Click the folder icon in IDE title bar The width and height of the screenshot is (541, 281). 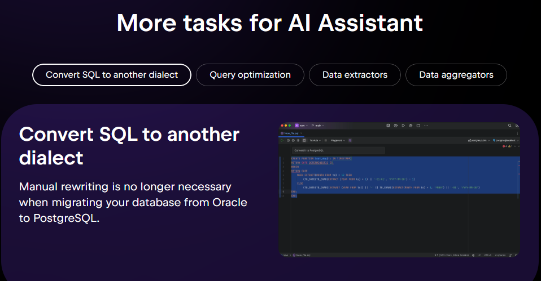(418, 126)
